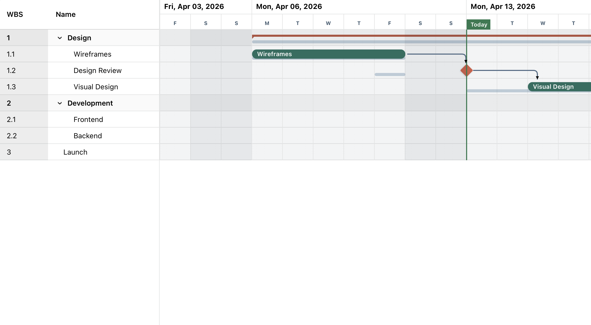Click WBS cell 2.1
This screenshot has width=591, height=325.
pos(24,119)
